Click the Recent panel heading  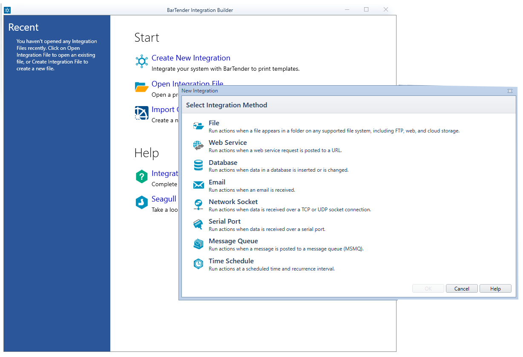click(23, 27)
